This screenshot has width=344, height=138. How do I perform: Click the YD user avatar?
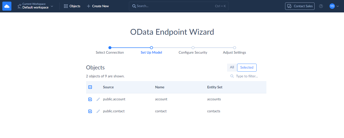click(332, 6)
